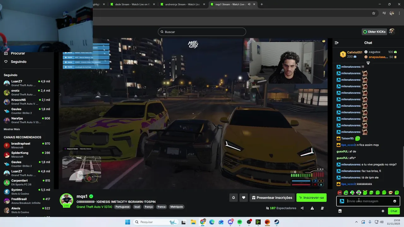Click the Envie uma mensagem chat input

[368, 201]
